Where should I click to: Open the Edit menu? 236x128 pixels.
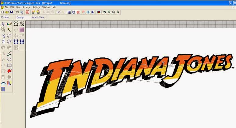[12, 7]
